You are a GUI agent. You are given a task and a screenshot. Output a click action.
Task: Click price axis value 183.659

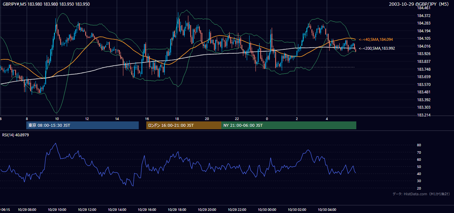point(424,77)
